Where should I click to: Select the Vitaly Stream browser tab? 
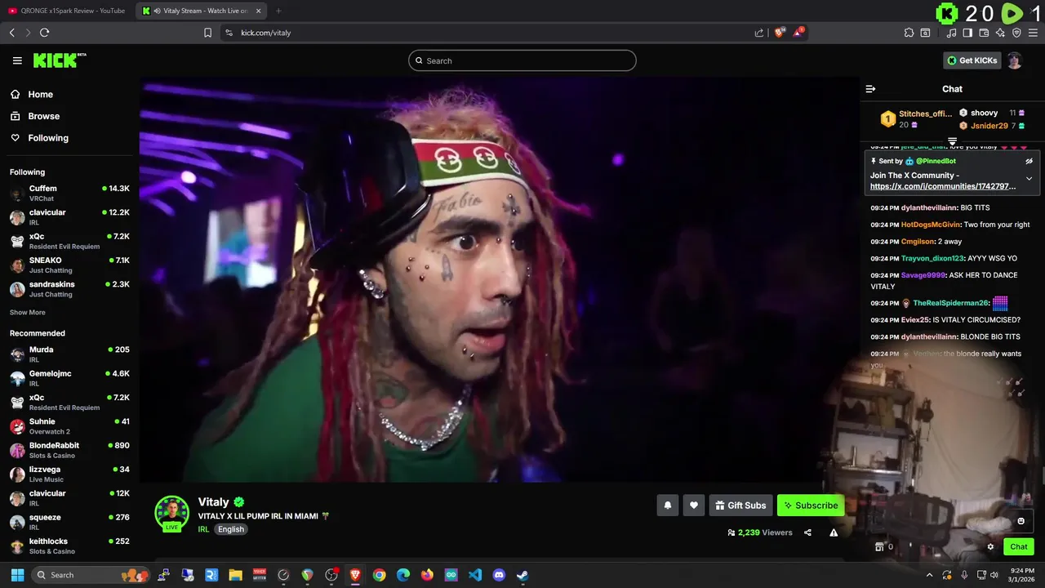[202, 11]
